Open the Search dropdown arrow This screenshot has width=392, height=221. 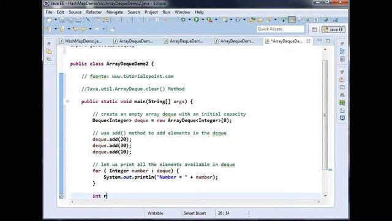(276, 20)
